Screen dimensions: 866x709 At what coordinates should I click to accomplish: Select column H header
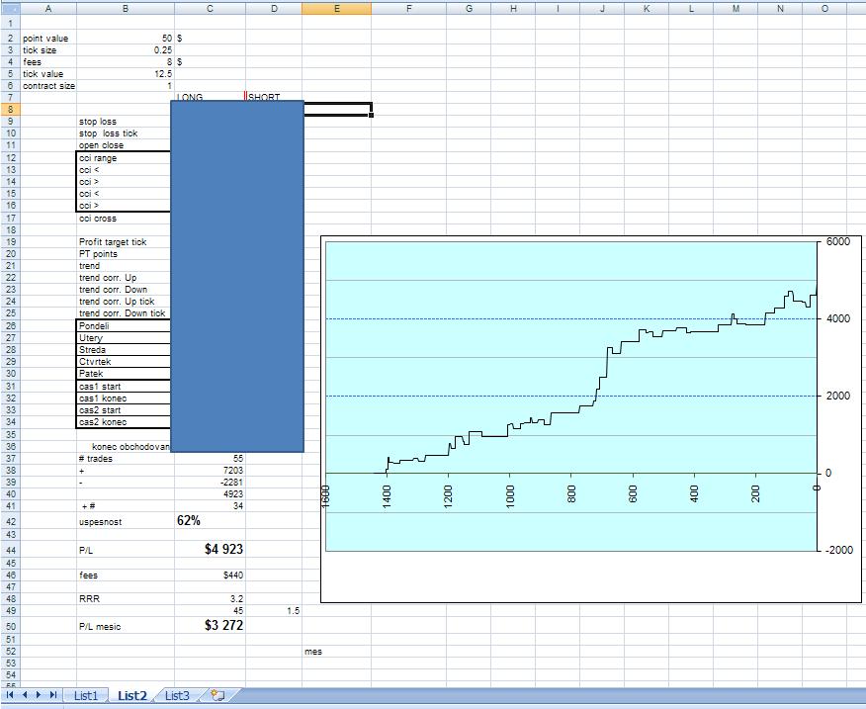[513, 8]
